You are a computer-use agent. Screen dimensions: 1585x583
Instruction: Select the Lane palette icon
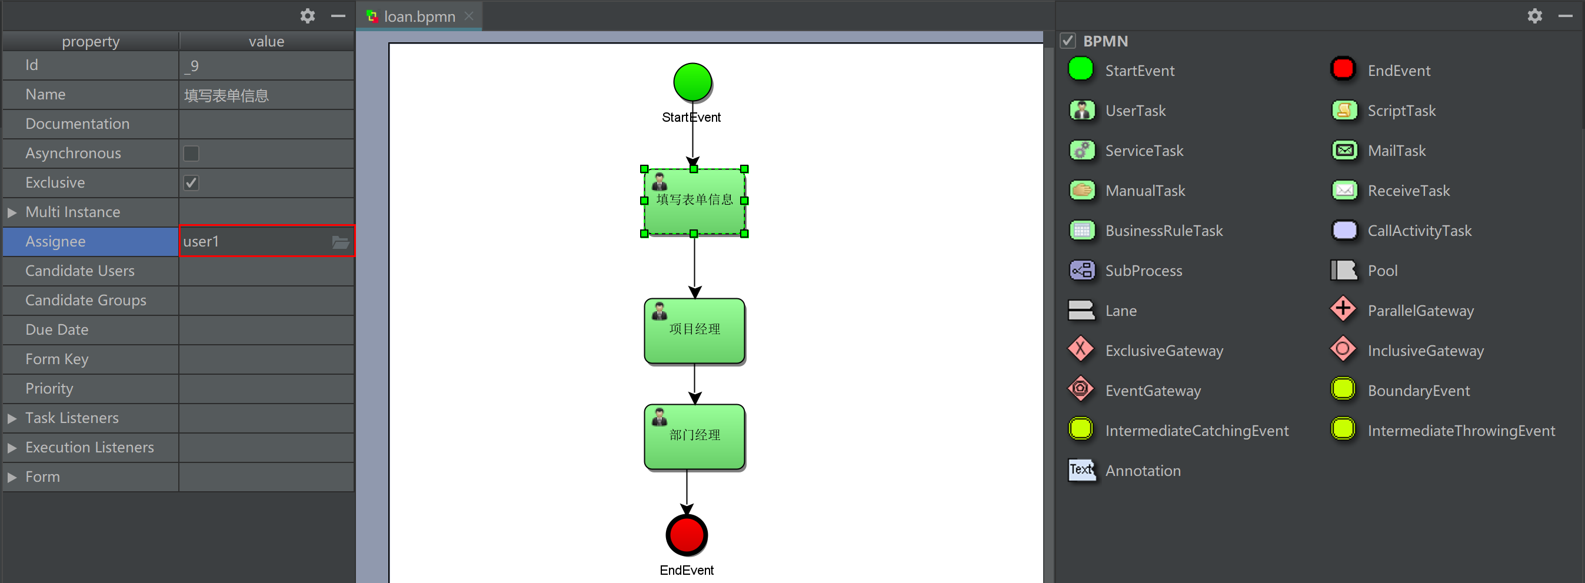point(1081,310)
